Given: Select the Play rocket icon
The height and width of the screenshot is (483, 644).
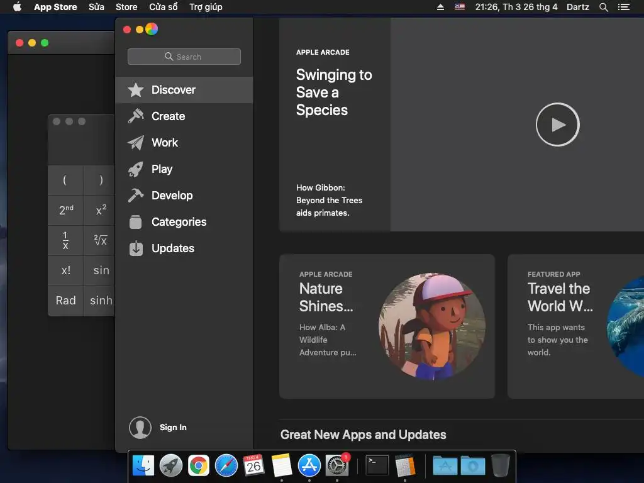Looking at the screenshot, I should tap(136, 169).
